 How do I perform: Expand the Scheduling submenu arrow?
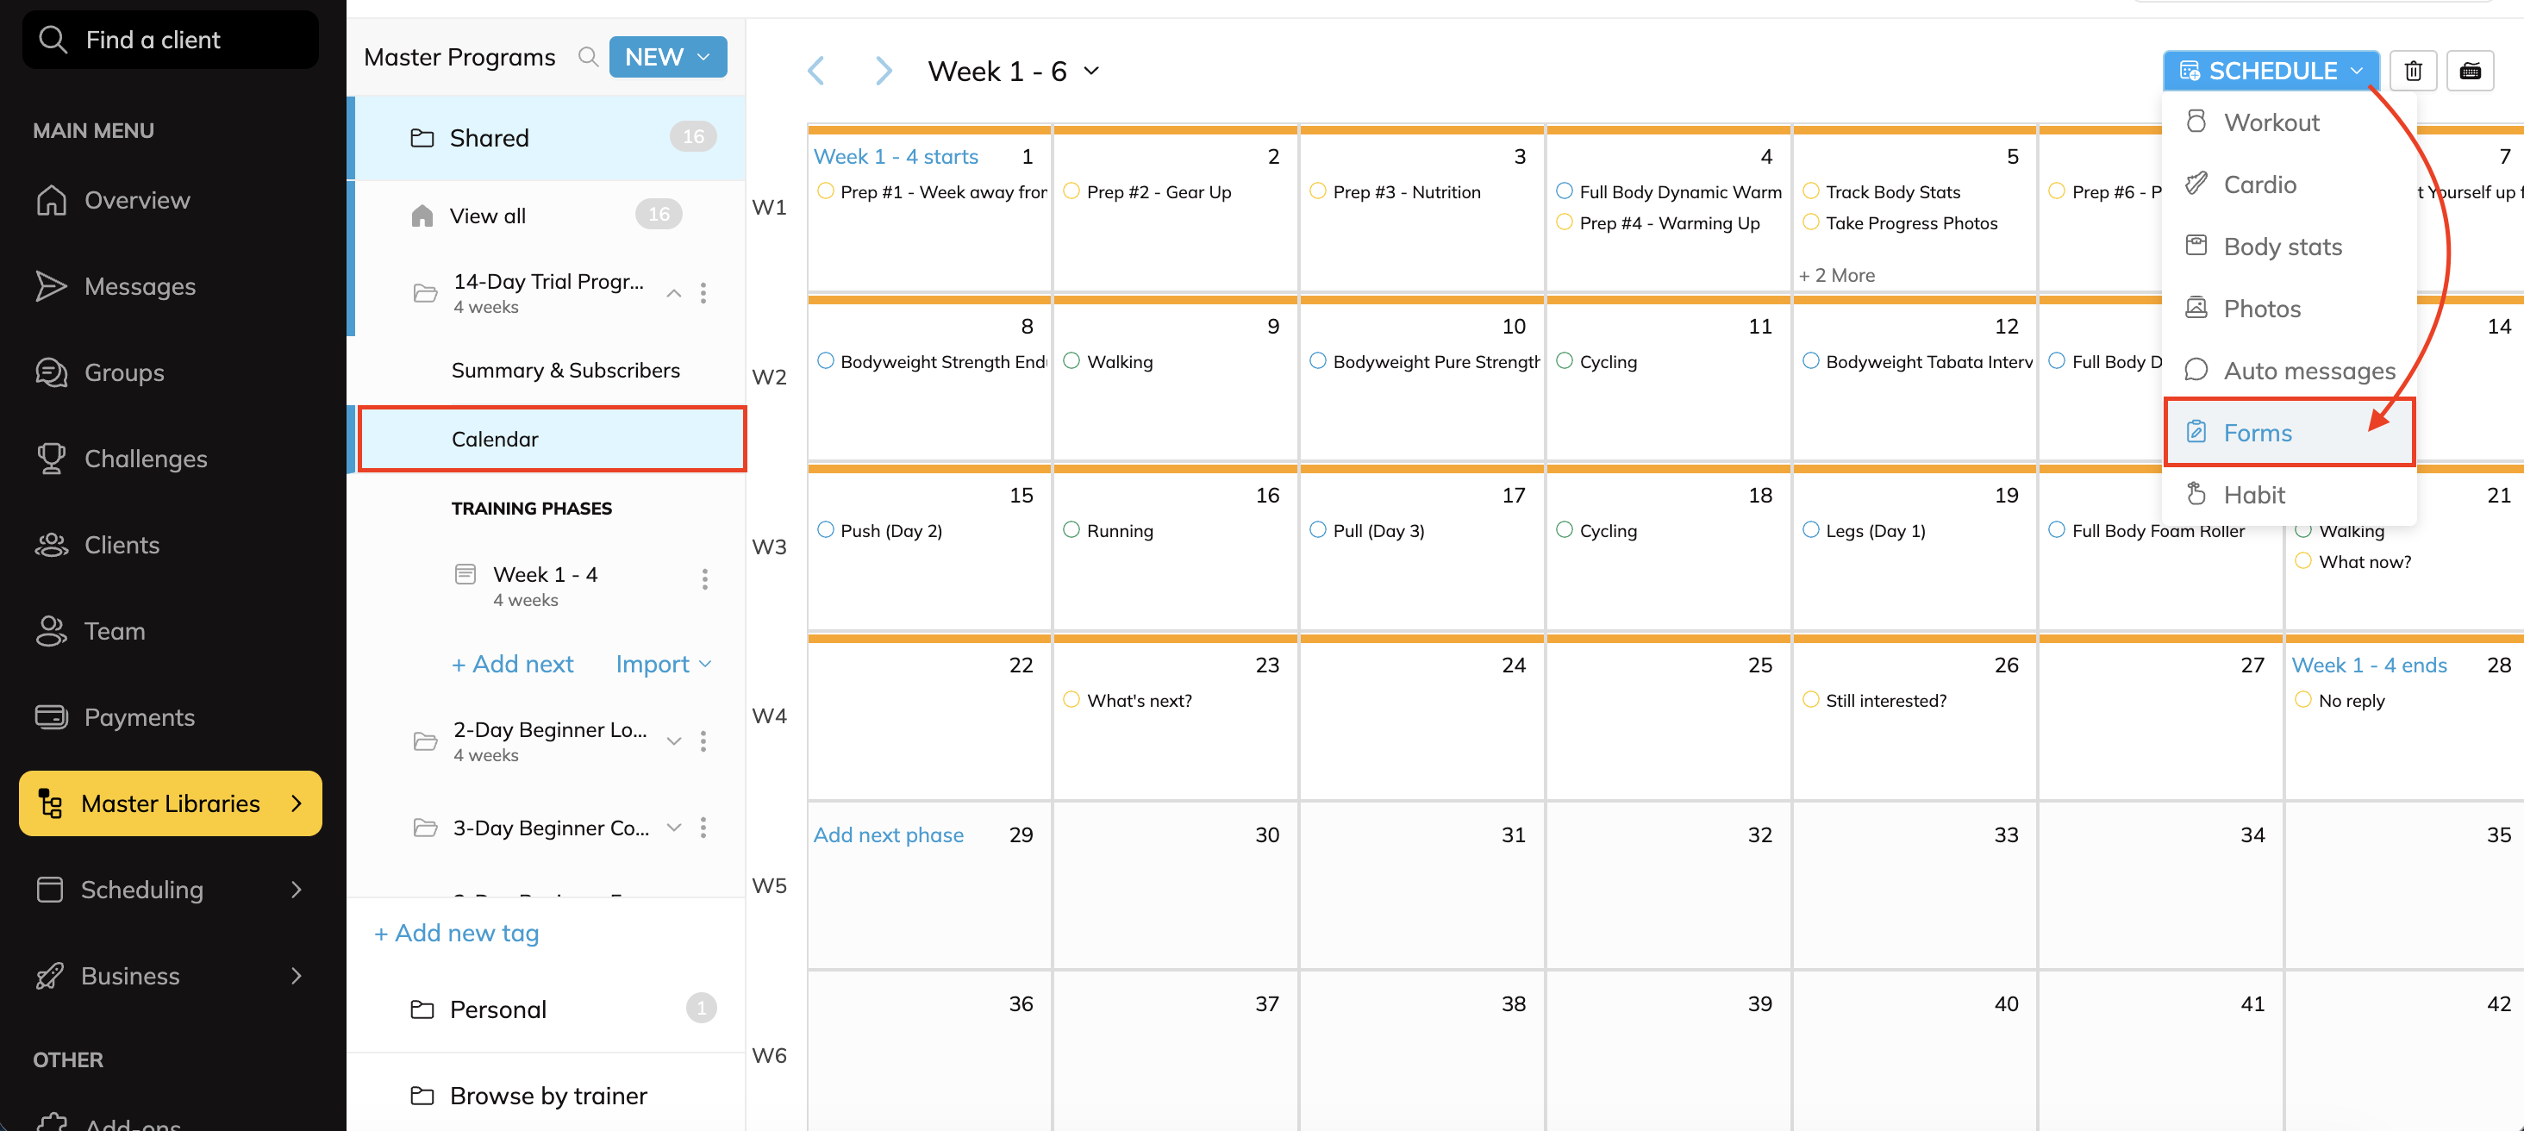pos(297,890)
